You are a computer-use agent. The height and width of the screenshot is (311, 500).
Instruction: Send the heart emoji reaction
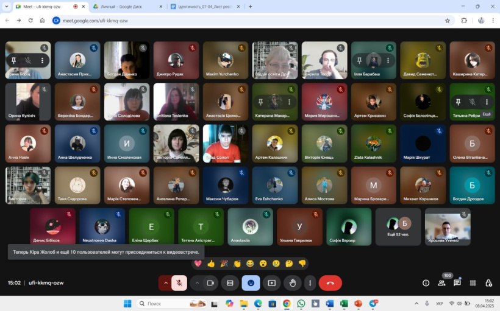198,264
